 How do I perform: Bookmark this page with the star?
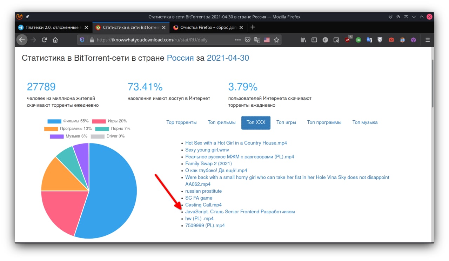tap(276, 40)
